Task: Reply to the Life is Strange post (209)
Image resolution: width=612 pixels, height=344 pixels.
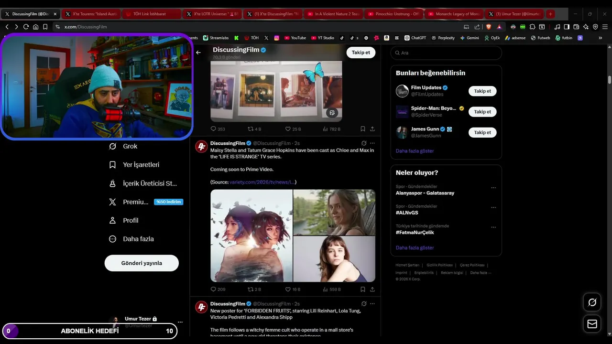Action: click(218, 289)
